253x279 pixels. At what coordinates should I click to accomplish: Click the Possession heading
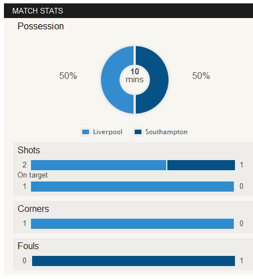pos(41,26)
